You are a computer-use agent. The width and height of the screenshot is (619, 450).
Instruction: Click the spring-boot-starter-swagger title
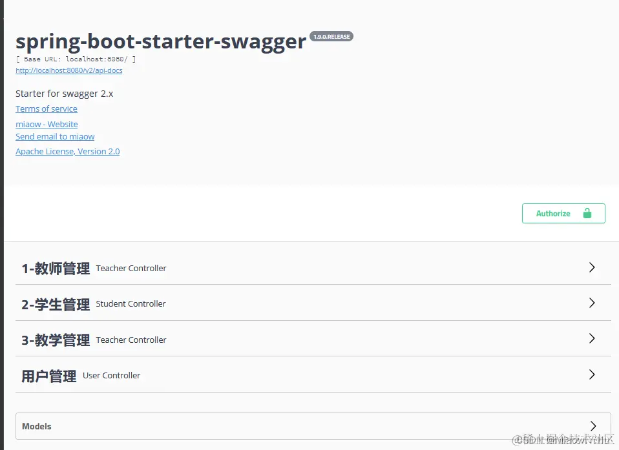click(x=160, y=41)
